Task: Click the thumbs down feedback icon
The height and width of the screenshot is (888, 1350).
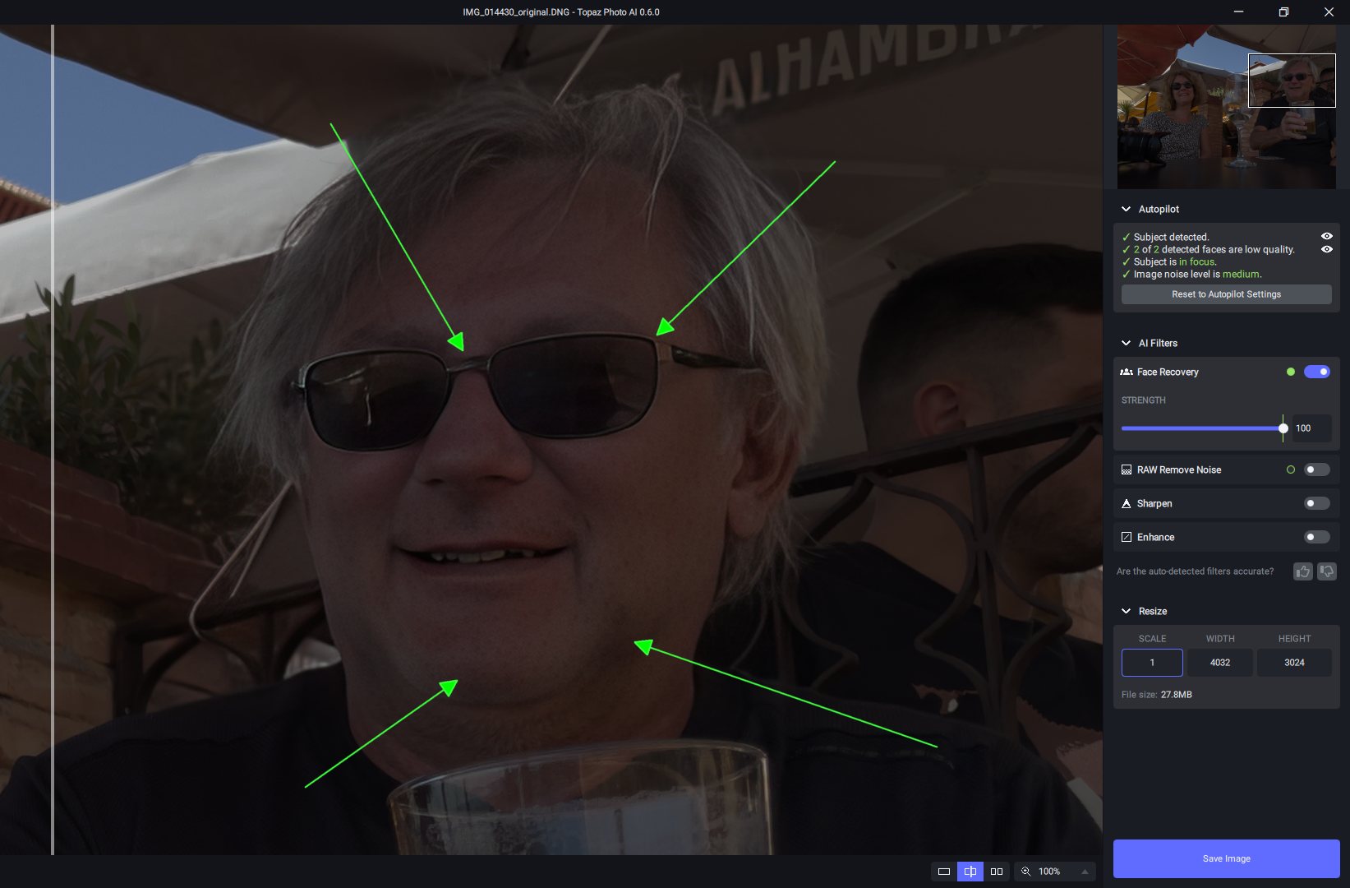Action: 1327,571
